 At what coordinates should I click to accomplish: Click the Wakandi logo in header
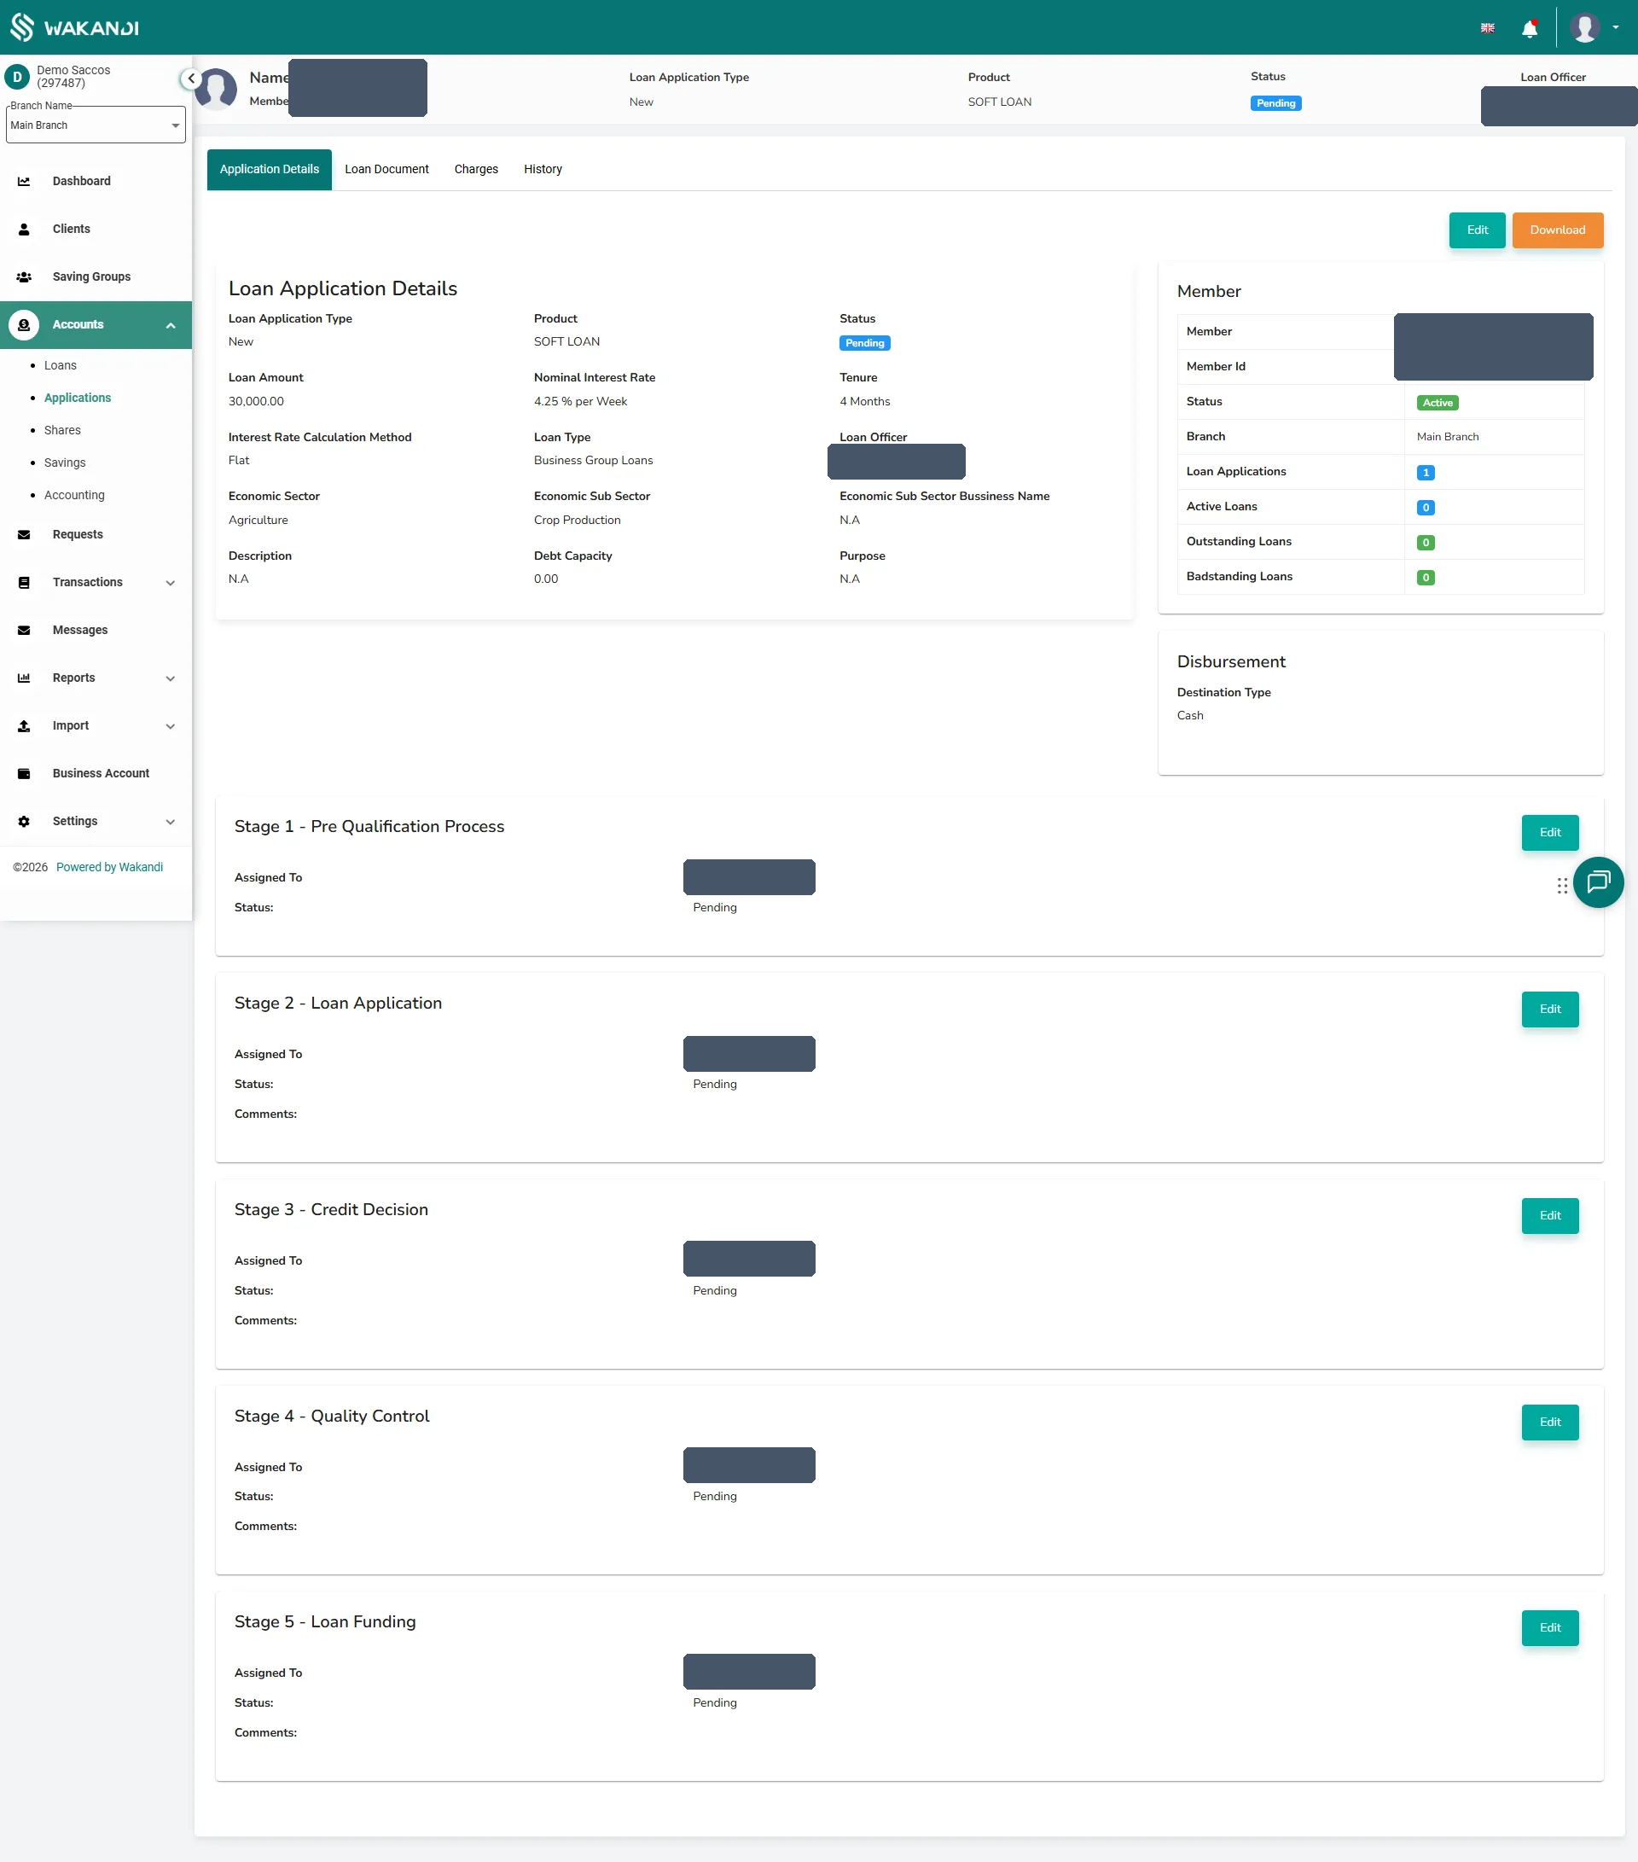point(75,27)
